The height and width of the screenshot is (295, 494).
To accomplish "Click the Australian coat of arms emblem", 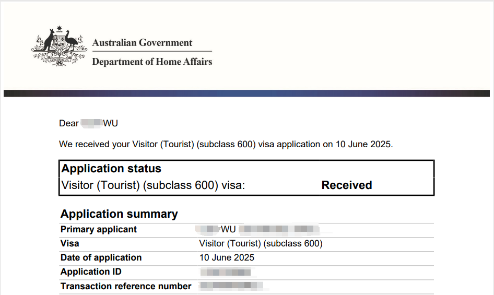I will coord(59,46).
